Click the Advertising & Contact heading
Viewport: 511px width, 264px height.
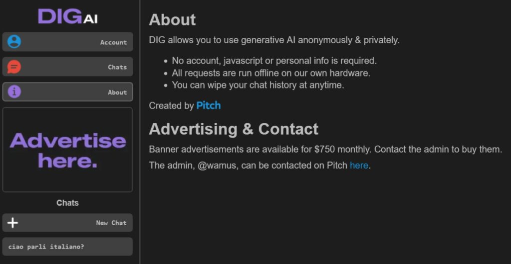(x=234, y=129)
